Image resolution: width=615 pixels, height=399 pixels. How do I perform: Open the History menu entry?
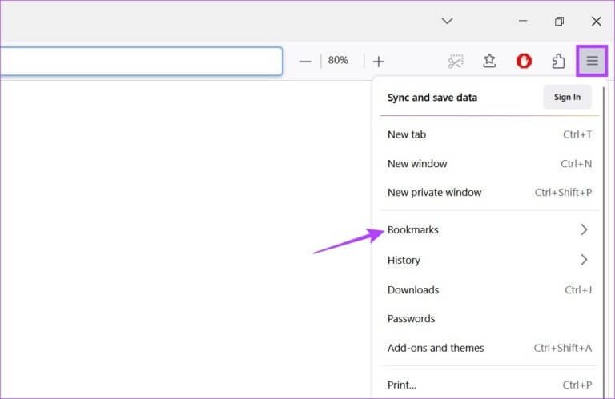[489, 260]
